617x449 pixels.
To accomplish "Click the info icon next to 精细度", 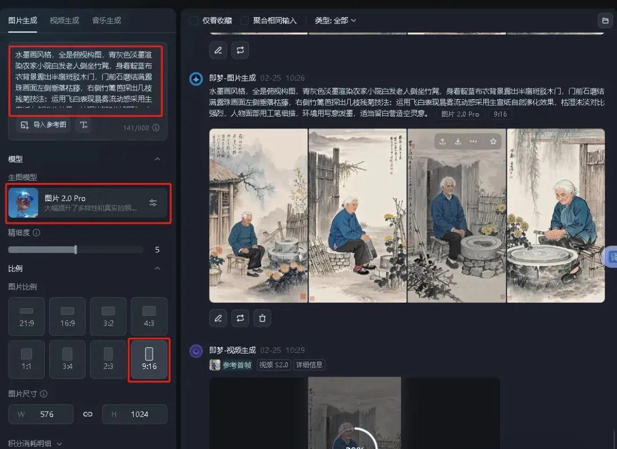I will 37,232.
